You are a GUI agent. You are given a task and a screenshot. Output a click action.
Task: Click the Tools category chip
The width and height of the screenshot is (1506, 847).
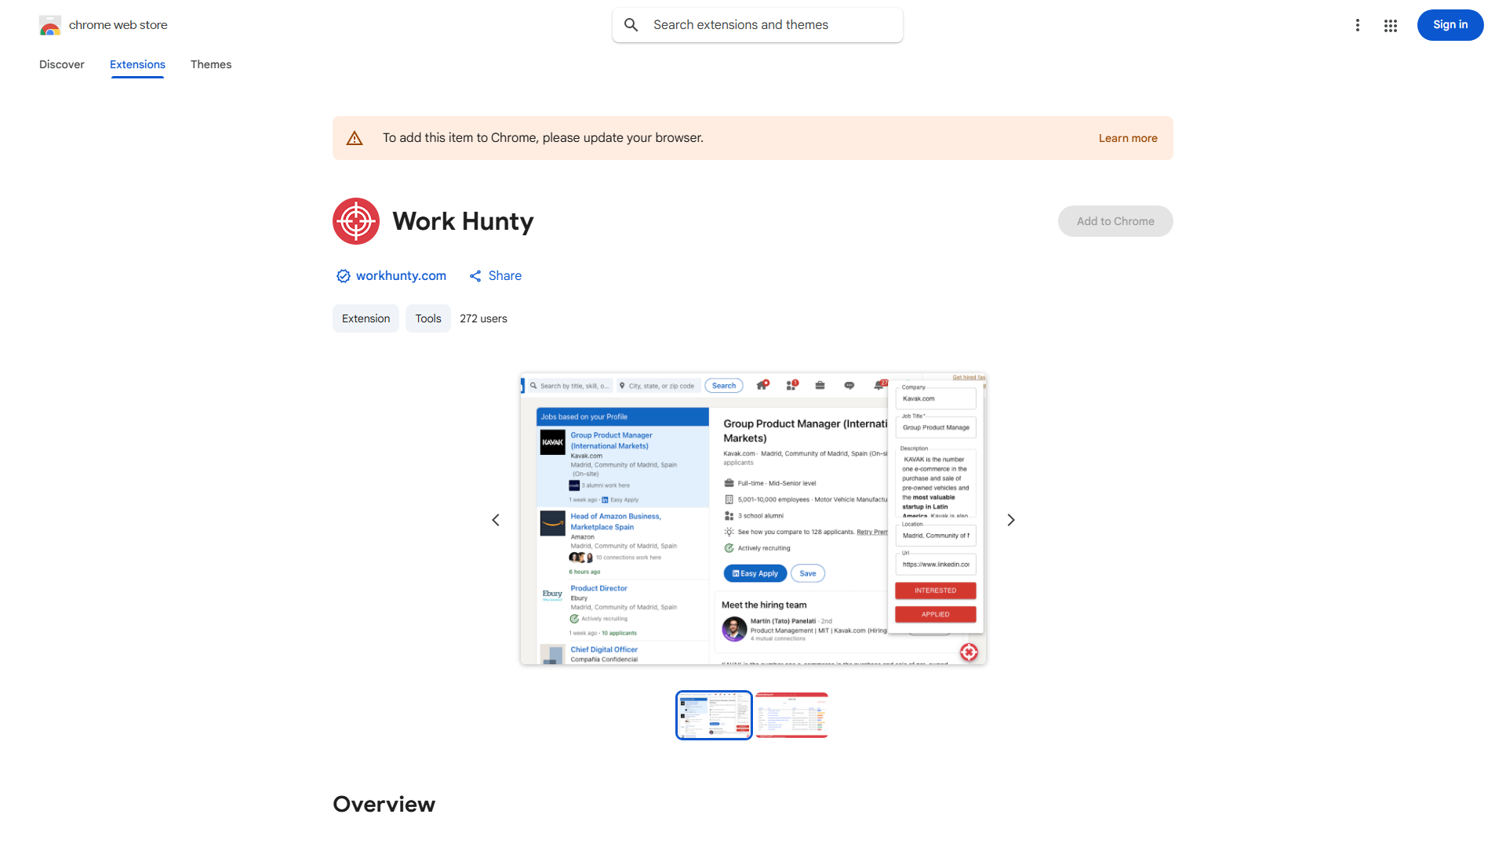click(x=427, y=318)
